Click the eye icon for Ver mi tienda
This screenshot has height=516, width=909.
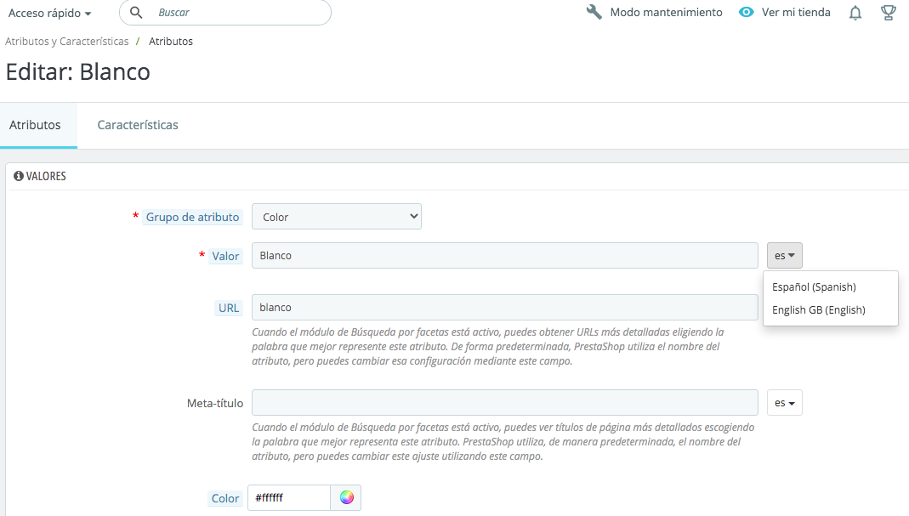click(x=747, y=13)
